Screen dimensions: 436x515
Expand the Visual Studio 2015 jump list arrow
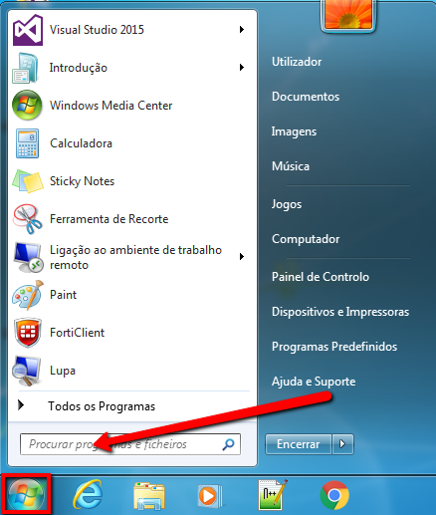242,30
